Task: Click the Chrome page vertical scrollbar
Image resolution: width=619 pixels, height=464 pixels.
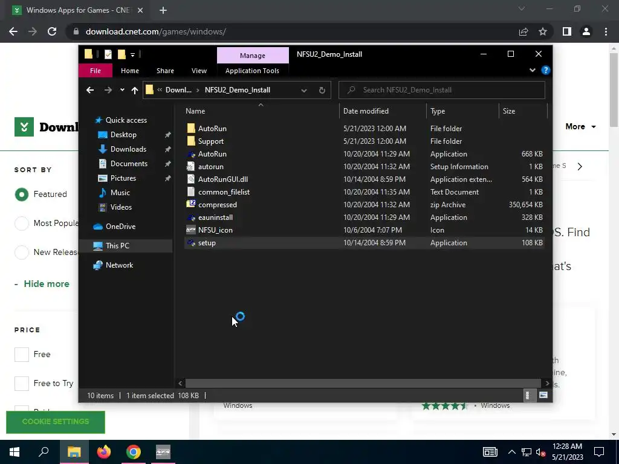Action: (614, 90)
